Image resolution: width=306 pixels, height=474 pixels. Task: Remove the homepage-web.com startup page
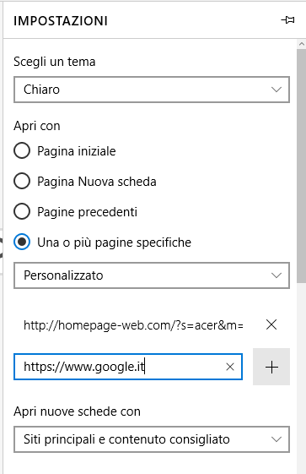click(271, 325)
